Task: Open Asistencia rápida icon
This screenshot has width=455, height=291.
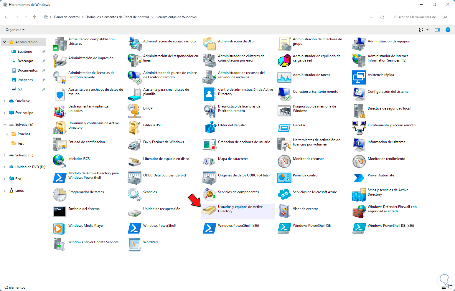Action: point(359,77)
